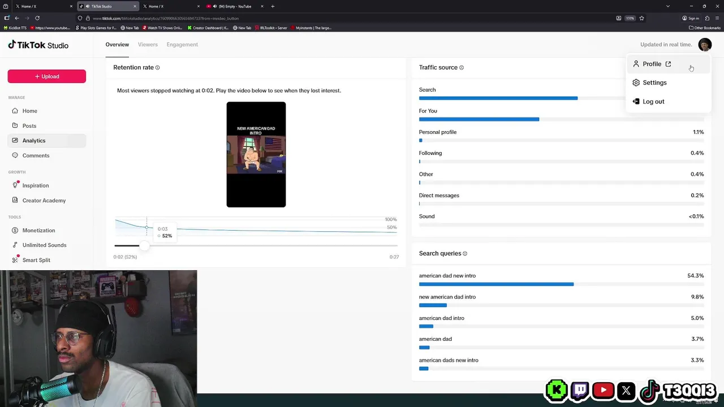Image resolution: width=724 pixels, height=407 pixels.
Task: Click the retention graph marker at 0:03
Action: coord(146,228)
